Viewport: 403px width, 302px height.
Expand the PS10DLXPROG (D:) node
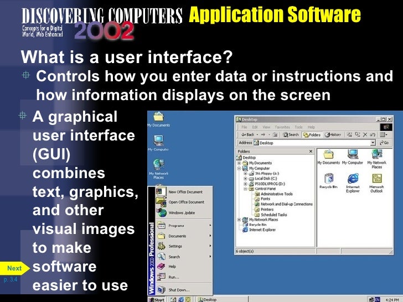[245, 184]
